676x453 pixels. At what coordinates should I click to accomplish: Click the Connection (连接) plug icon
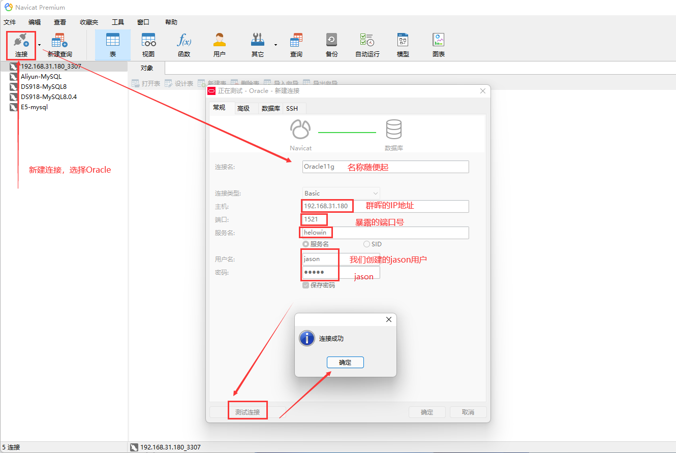coord(21,41)
